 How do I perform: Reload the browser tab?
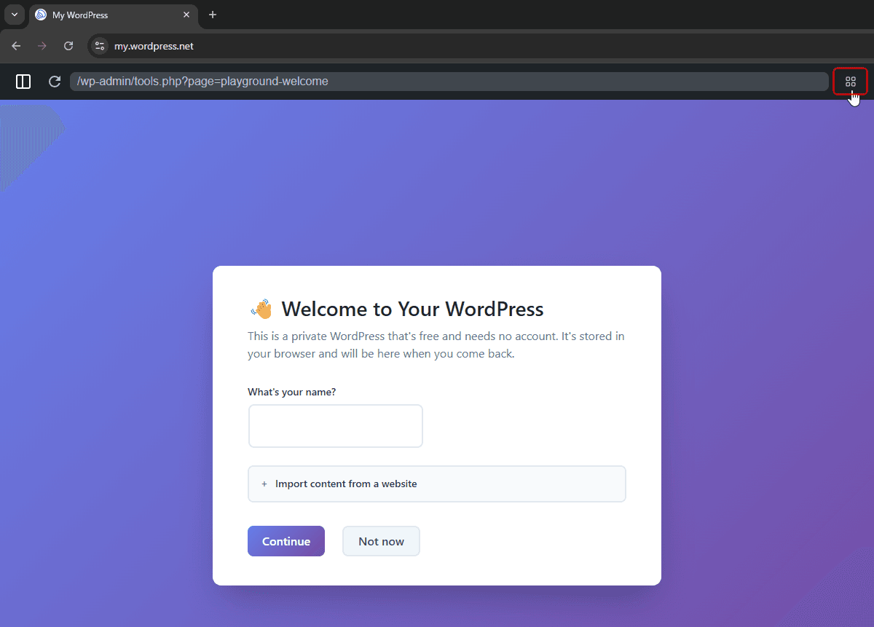click(68, 46)
